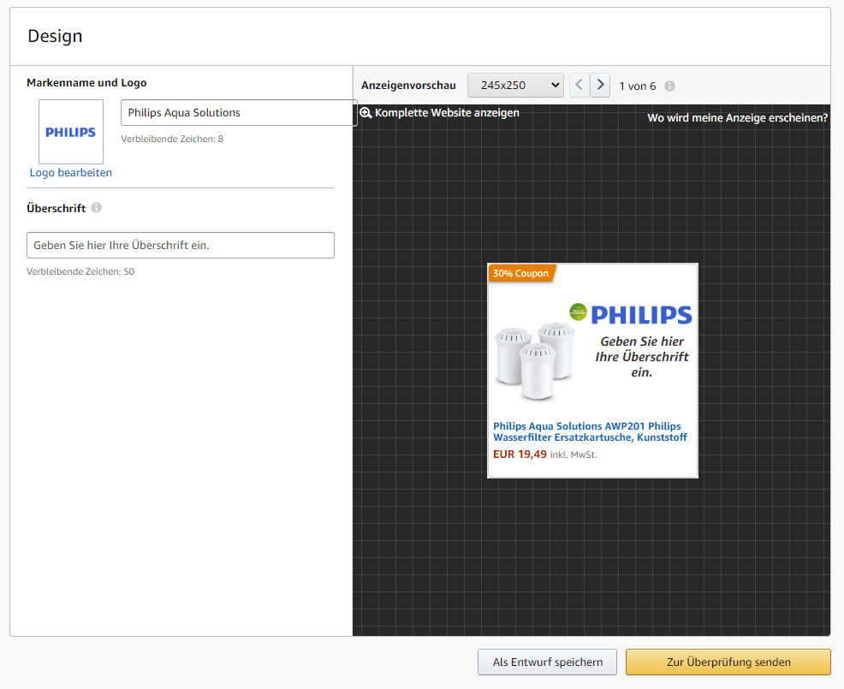The image size is (844, 689).
Task: Click Als Entwurf speichern button
Action: pyautogui.click(x=548, y=662)
